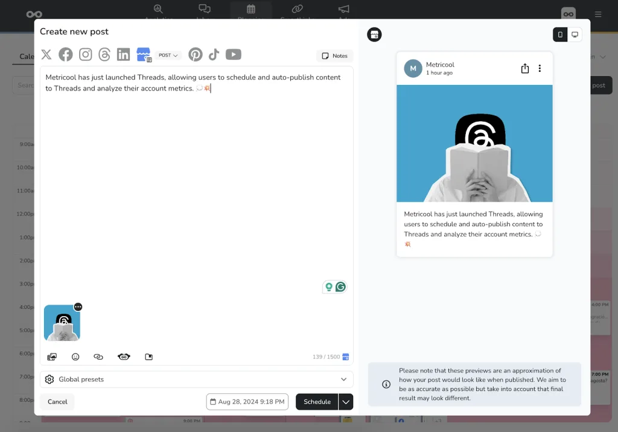The width and height of the screenshot is (618, 432).
Task: Open the date picker Aug 28, 2024
Action: click(x=247, y=402)
